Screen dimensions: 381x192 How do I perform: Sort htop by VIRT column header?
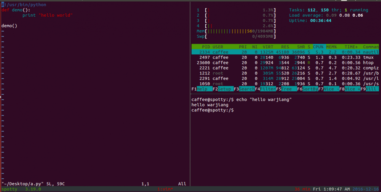[x=268, y=47]
